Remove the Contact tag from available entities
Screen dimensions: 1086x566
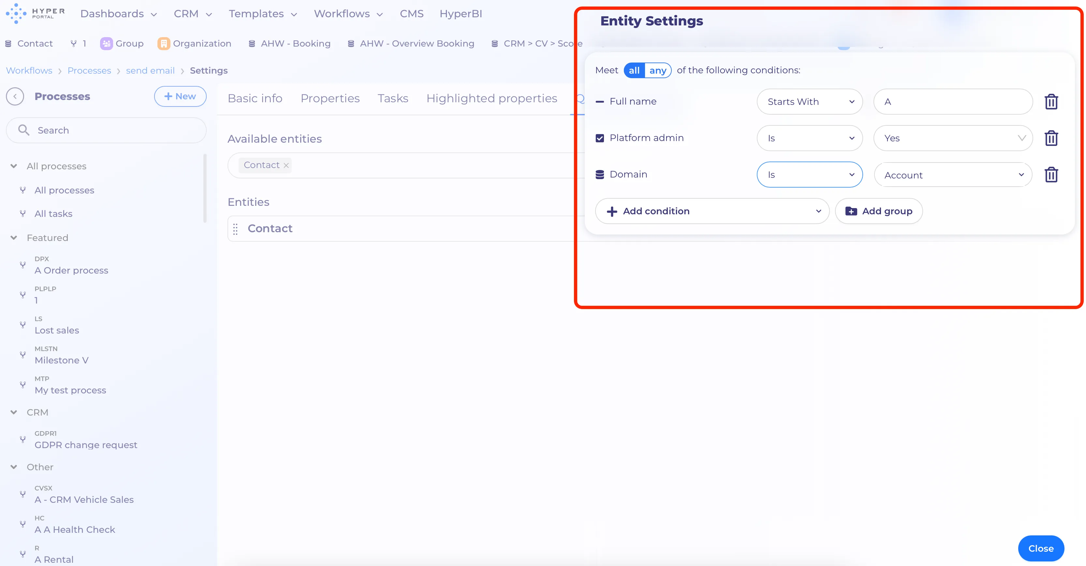[286, 165]
